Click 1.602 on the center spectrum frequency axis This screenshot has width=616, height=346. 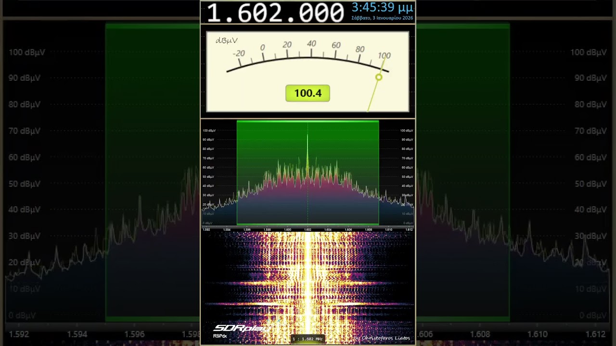(308, 230)
